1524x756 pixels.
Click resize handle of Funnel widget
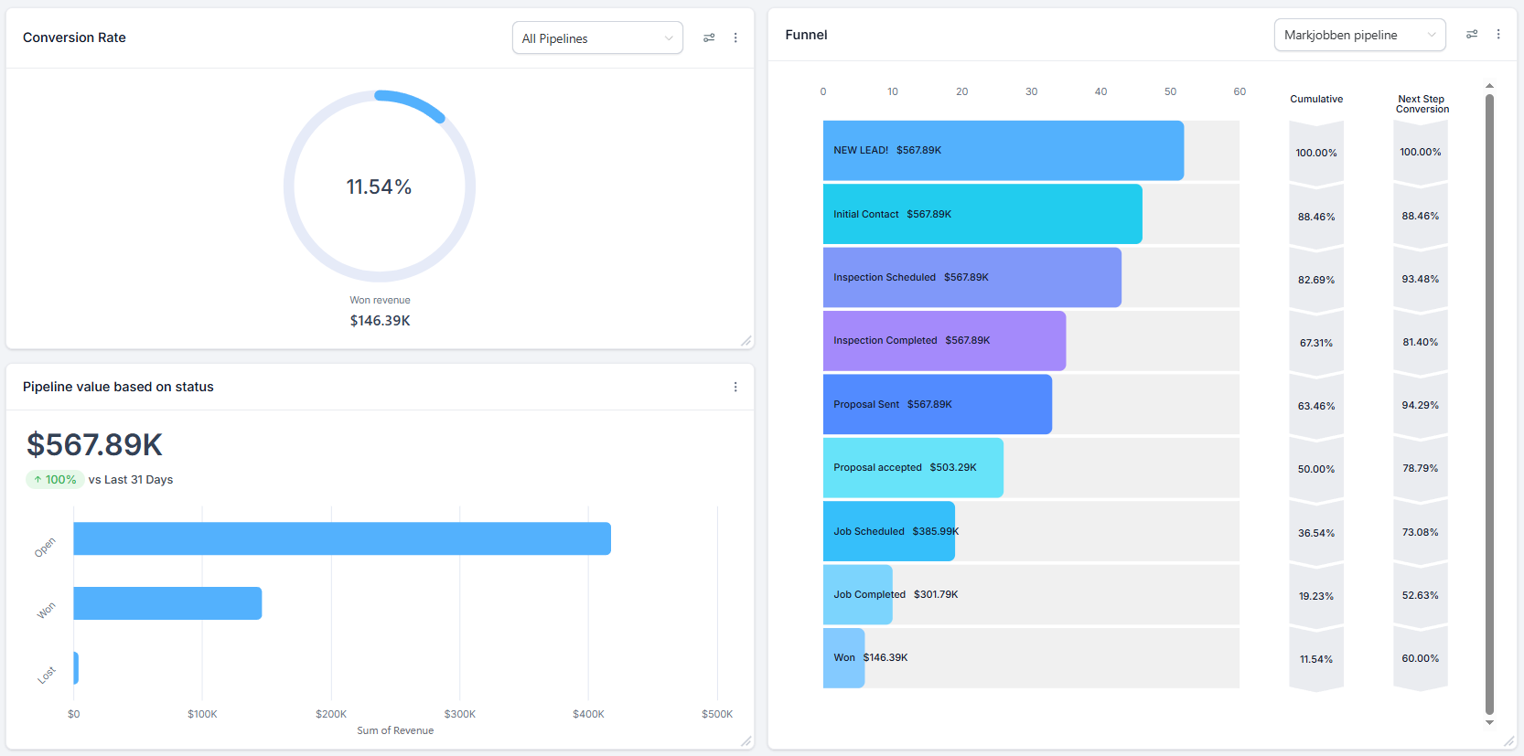tap(1508, 741)
